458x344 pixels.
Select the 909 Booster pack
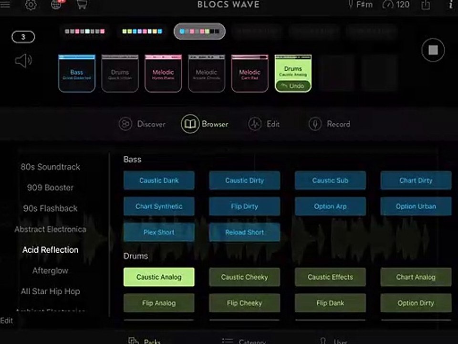pos(50,187)
